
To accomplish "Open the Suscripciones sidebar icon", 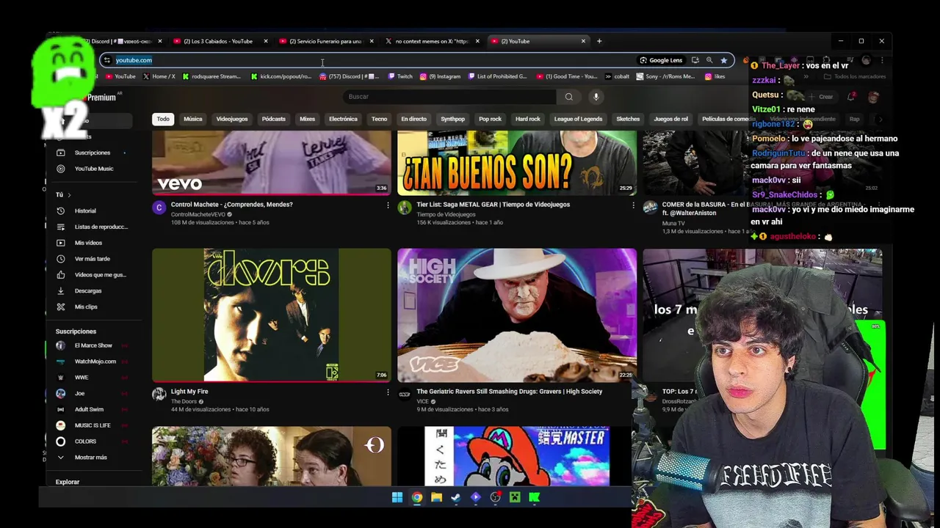I will click(x=60, y=153).
